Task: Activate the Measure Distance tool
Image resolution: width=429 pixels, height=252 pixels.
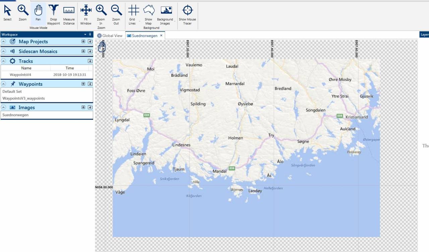Action: [69, 14]
